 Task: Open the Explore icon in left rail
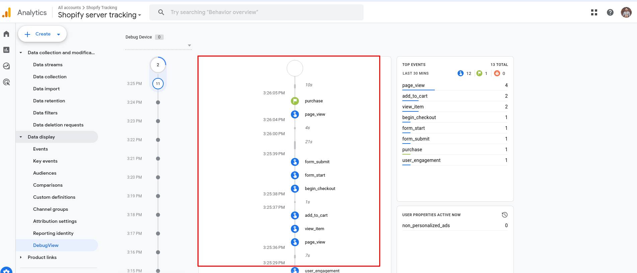pos(6,66)
